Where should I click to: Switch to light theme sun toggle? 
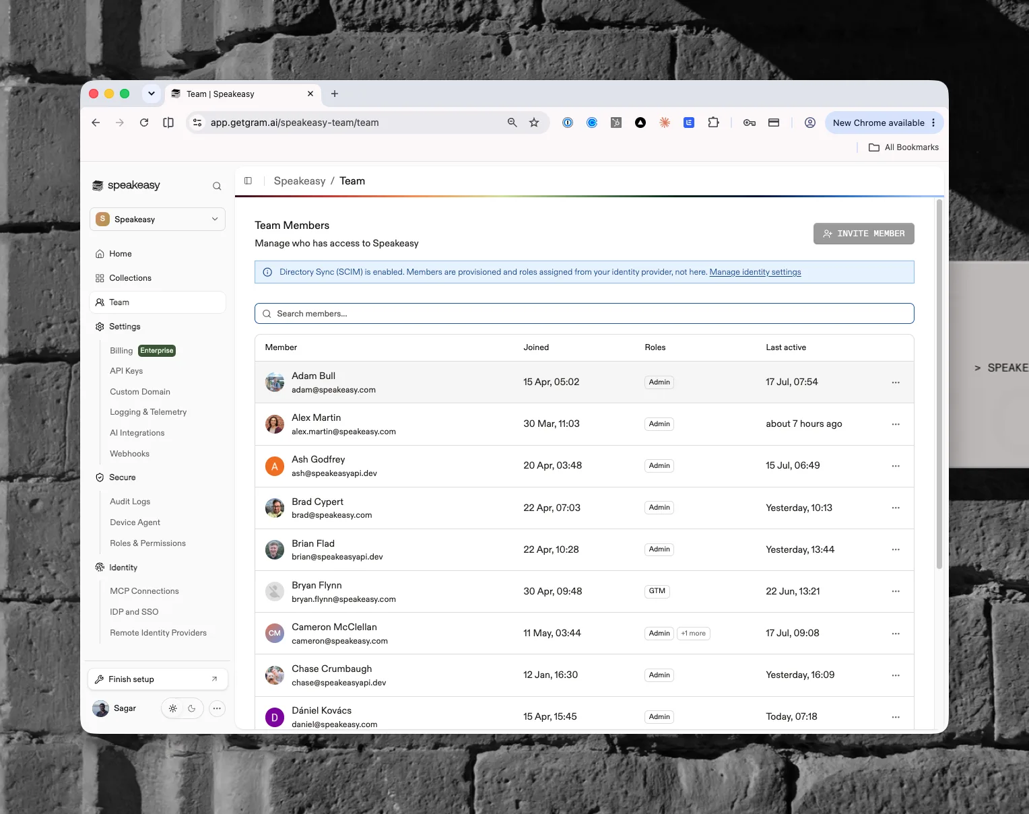pos(173,708)
